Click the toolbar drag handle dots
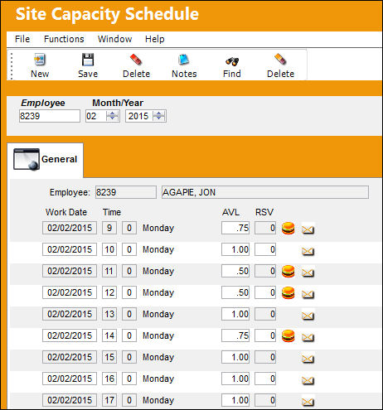 (12, 66)
